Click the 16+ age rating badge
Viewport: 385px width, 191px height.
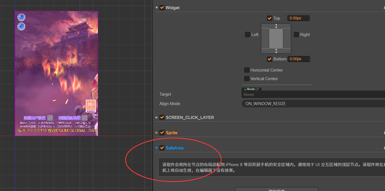91,106
